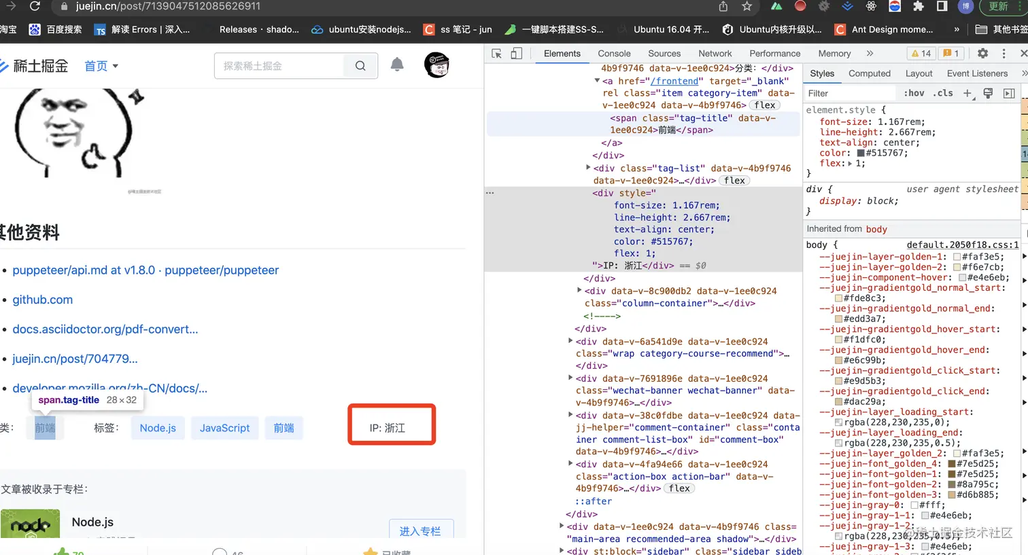The height and width of the screenshot is (555, 1028).
Task: Open the Memory tab
Action: click(x=834, y=54)
